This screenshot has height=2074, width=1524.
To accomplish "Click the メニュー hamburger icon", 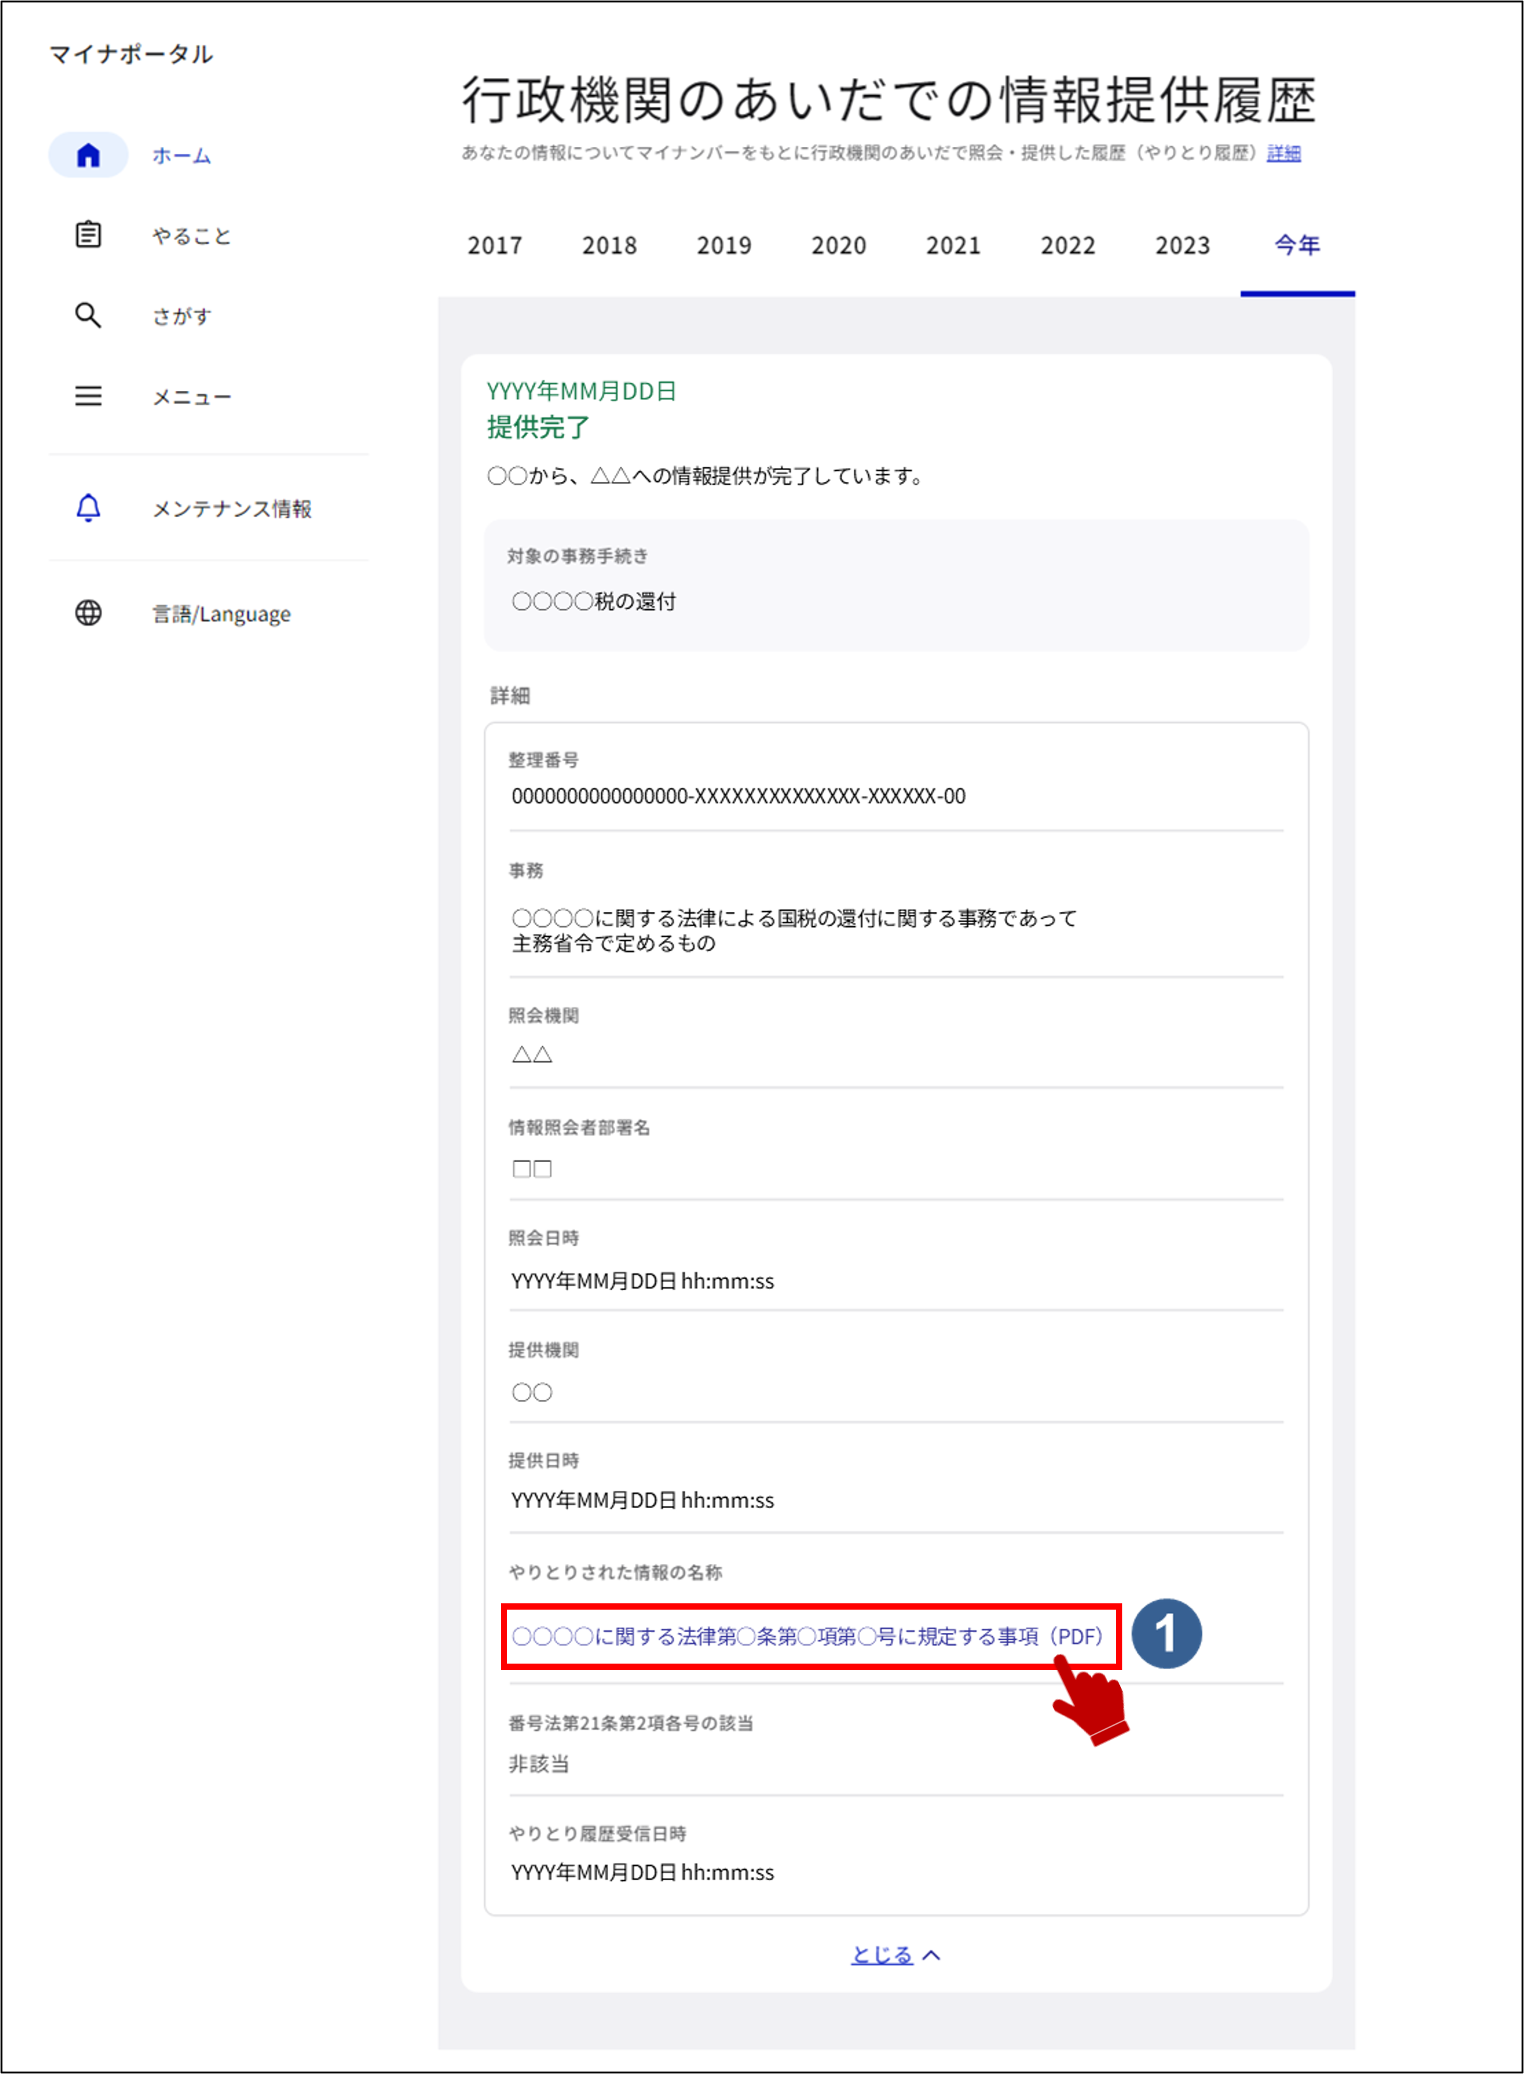I will (88, 397).
